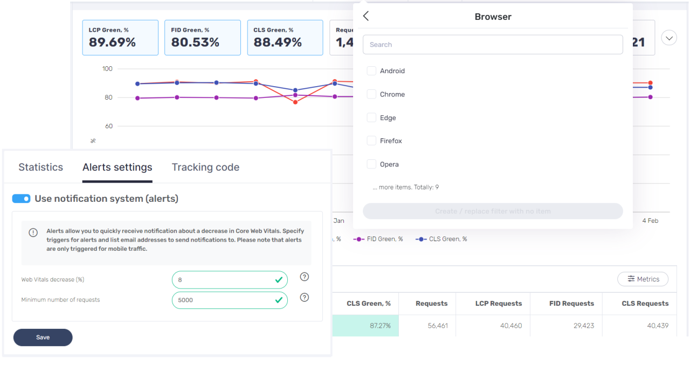Toggle CLS Green series in chart legend
Image resolution: width=690 pixels, height=366 pixels.
point(441,239)
